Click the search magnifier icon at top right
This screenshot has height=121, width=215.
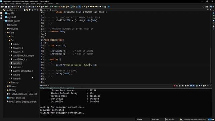203,7
